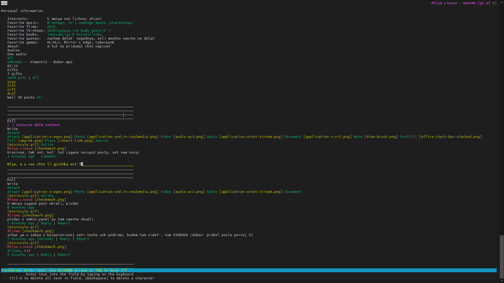Click the back arrow <<< button
This screenshot has height=283, width=504.
click(4, 3)
